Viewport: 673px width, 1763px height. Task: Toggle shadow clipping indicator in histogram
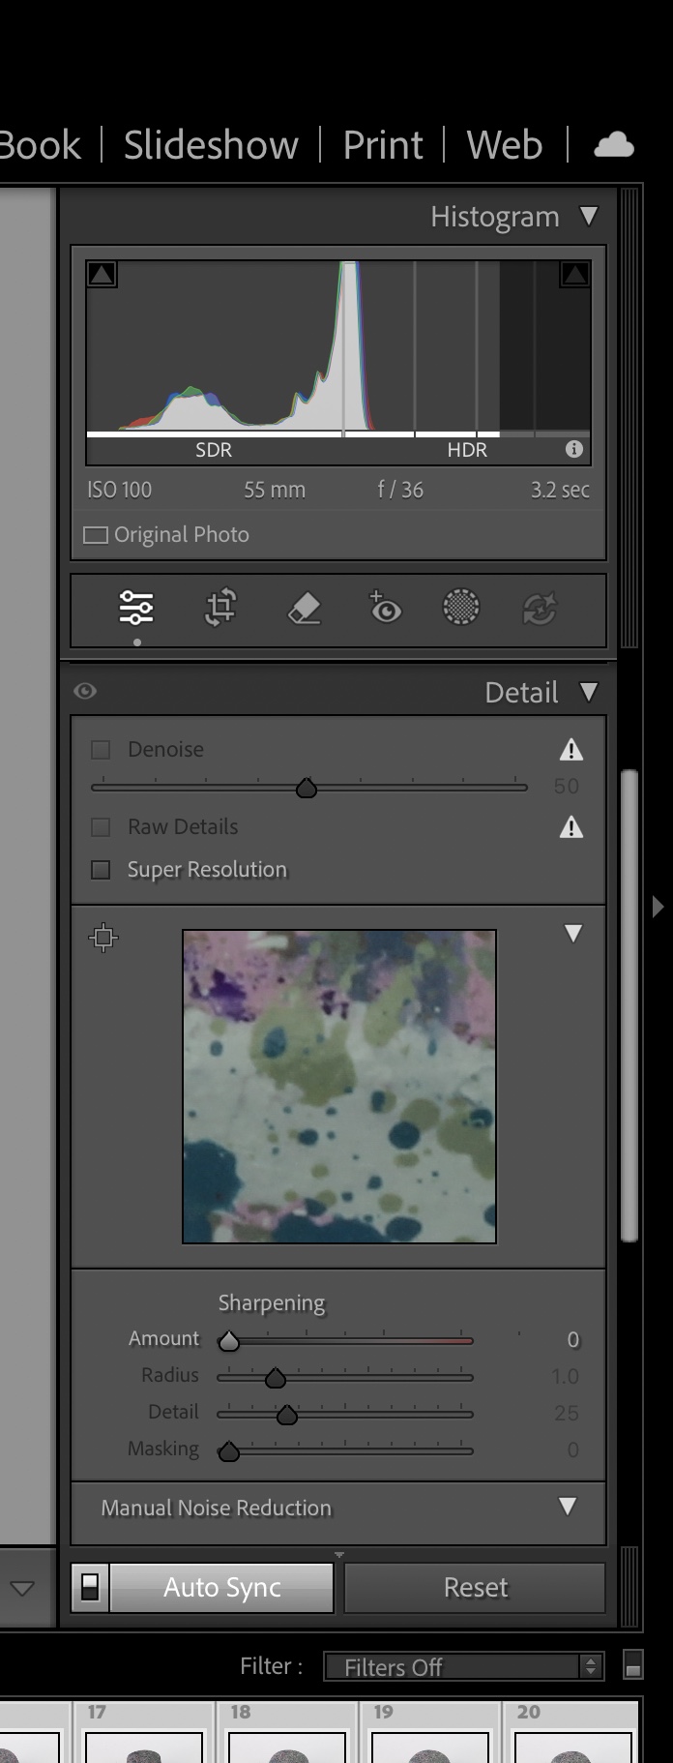(x=102, y=275)
